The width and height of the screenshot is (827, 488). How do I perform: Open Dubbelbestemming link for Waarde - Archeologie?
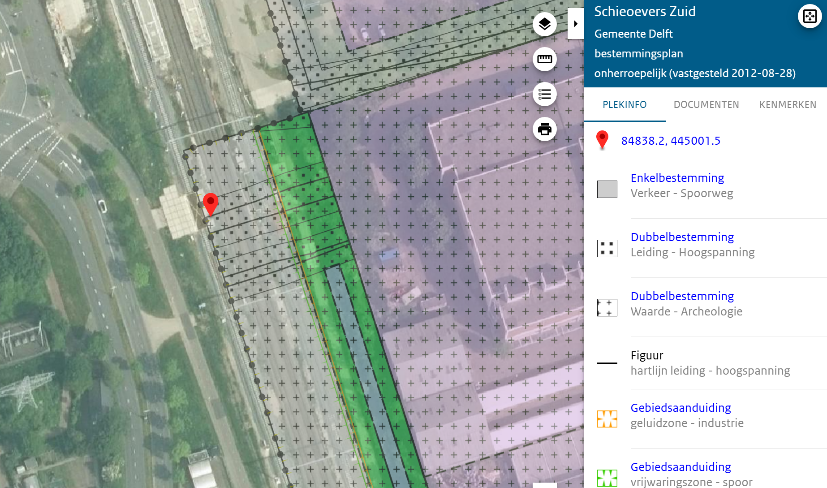click(x=682, y=296)
